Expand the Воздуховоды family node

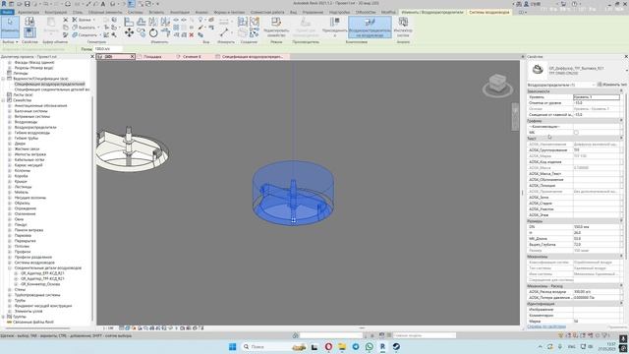click(10, 122)
